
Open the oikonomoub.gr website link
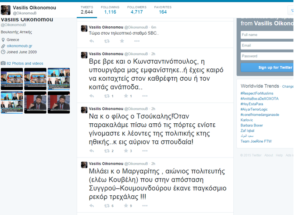pyautogui.click(x=19, y=46)
